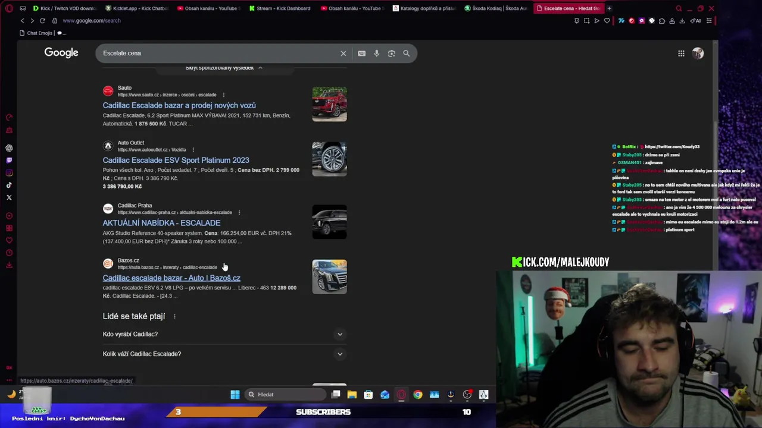Viewport: 762px width, 428px height.
Task: Expand Kdo vyrábí Cadillac? question
Action: pos(223,334)
